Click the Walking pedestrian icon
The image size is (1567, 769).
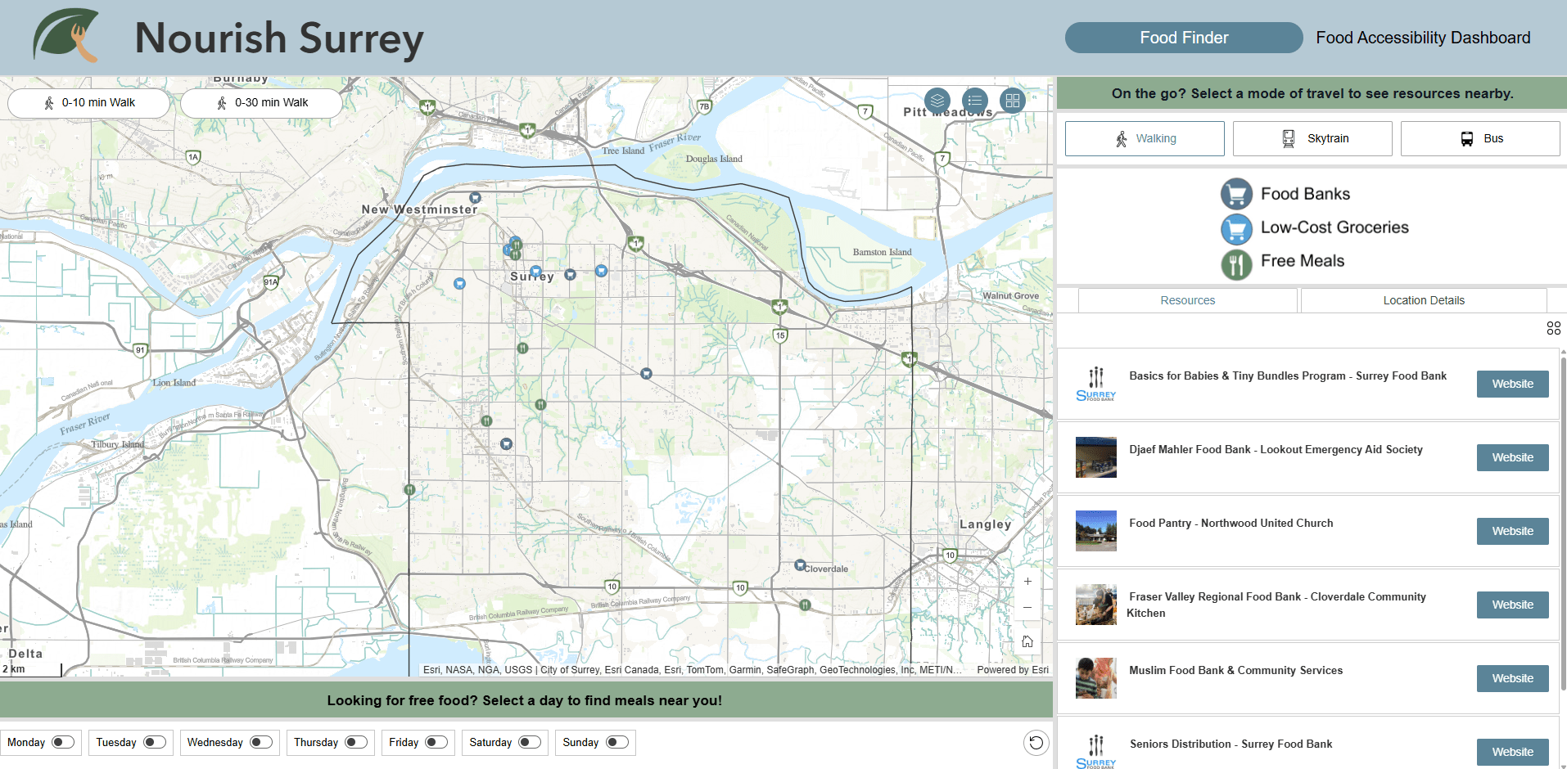pyautogui.click(x=1122, y=139)
